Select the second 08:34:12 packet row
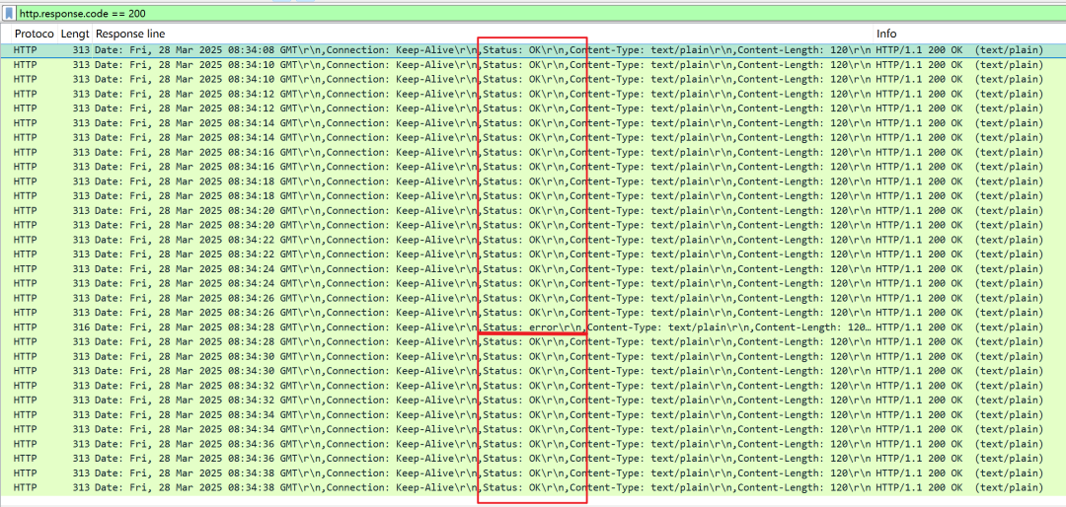 coord(296,108)
